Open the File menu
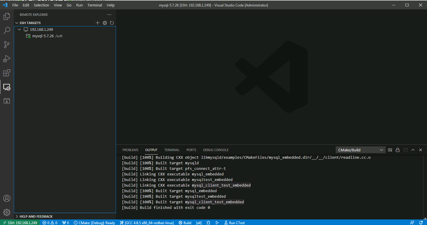Viewport: 427px width, 225px height. [x=15, y=5]
